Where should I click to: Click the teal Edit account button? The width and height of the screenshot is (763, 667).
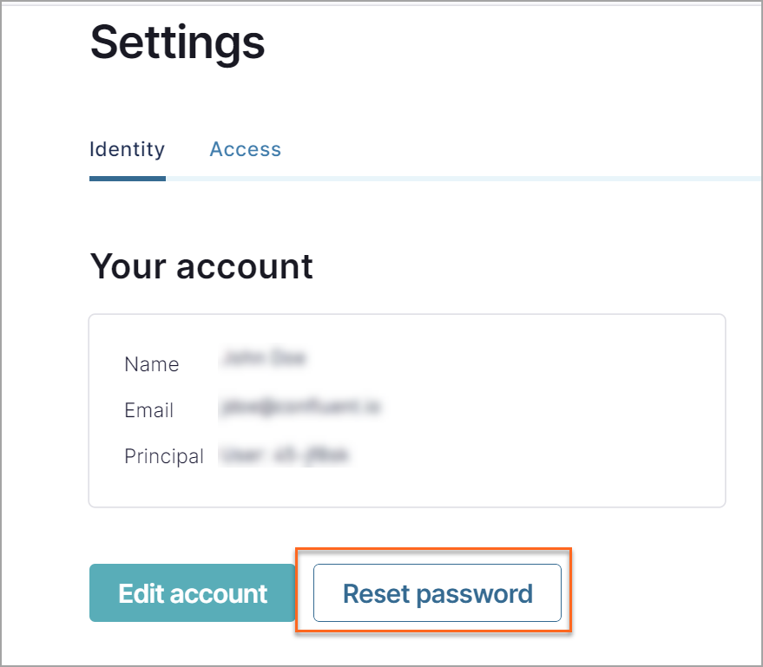tap(192, 593)
